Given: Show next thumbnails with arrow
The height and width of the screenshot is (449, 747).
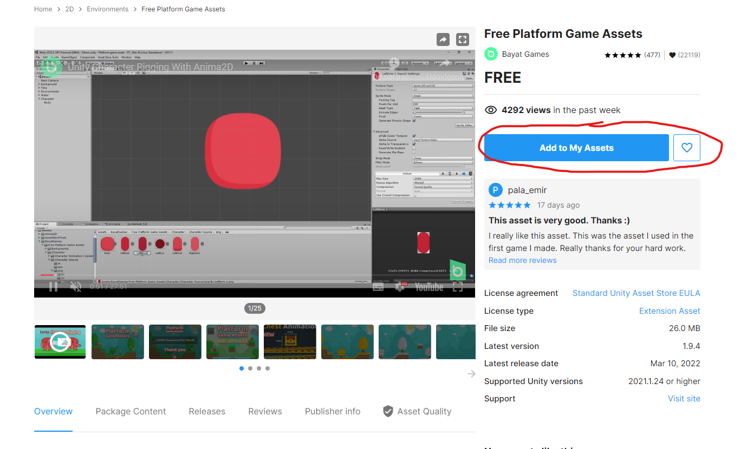Looking at the screenshot, I should 471,374.
